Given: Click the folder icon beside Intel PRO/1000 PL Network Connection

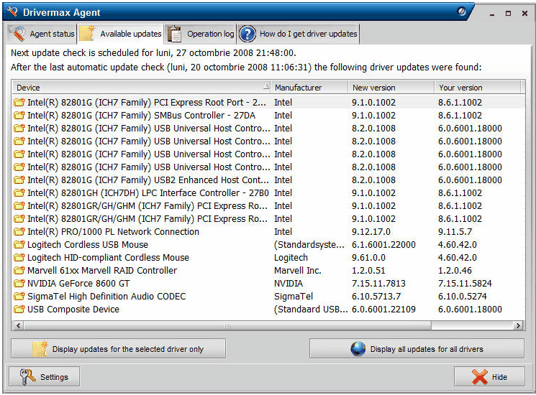Looking at the screenshot, I should pyautogui.click(x=19, y=232).
